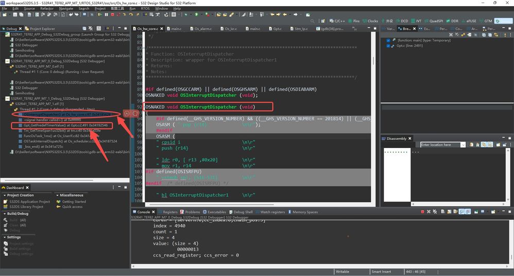This screenshot has height=276, width=514.
Task: Click the Step Return toolbar icon
Action: click(138, 14)
